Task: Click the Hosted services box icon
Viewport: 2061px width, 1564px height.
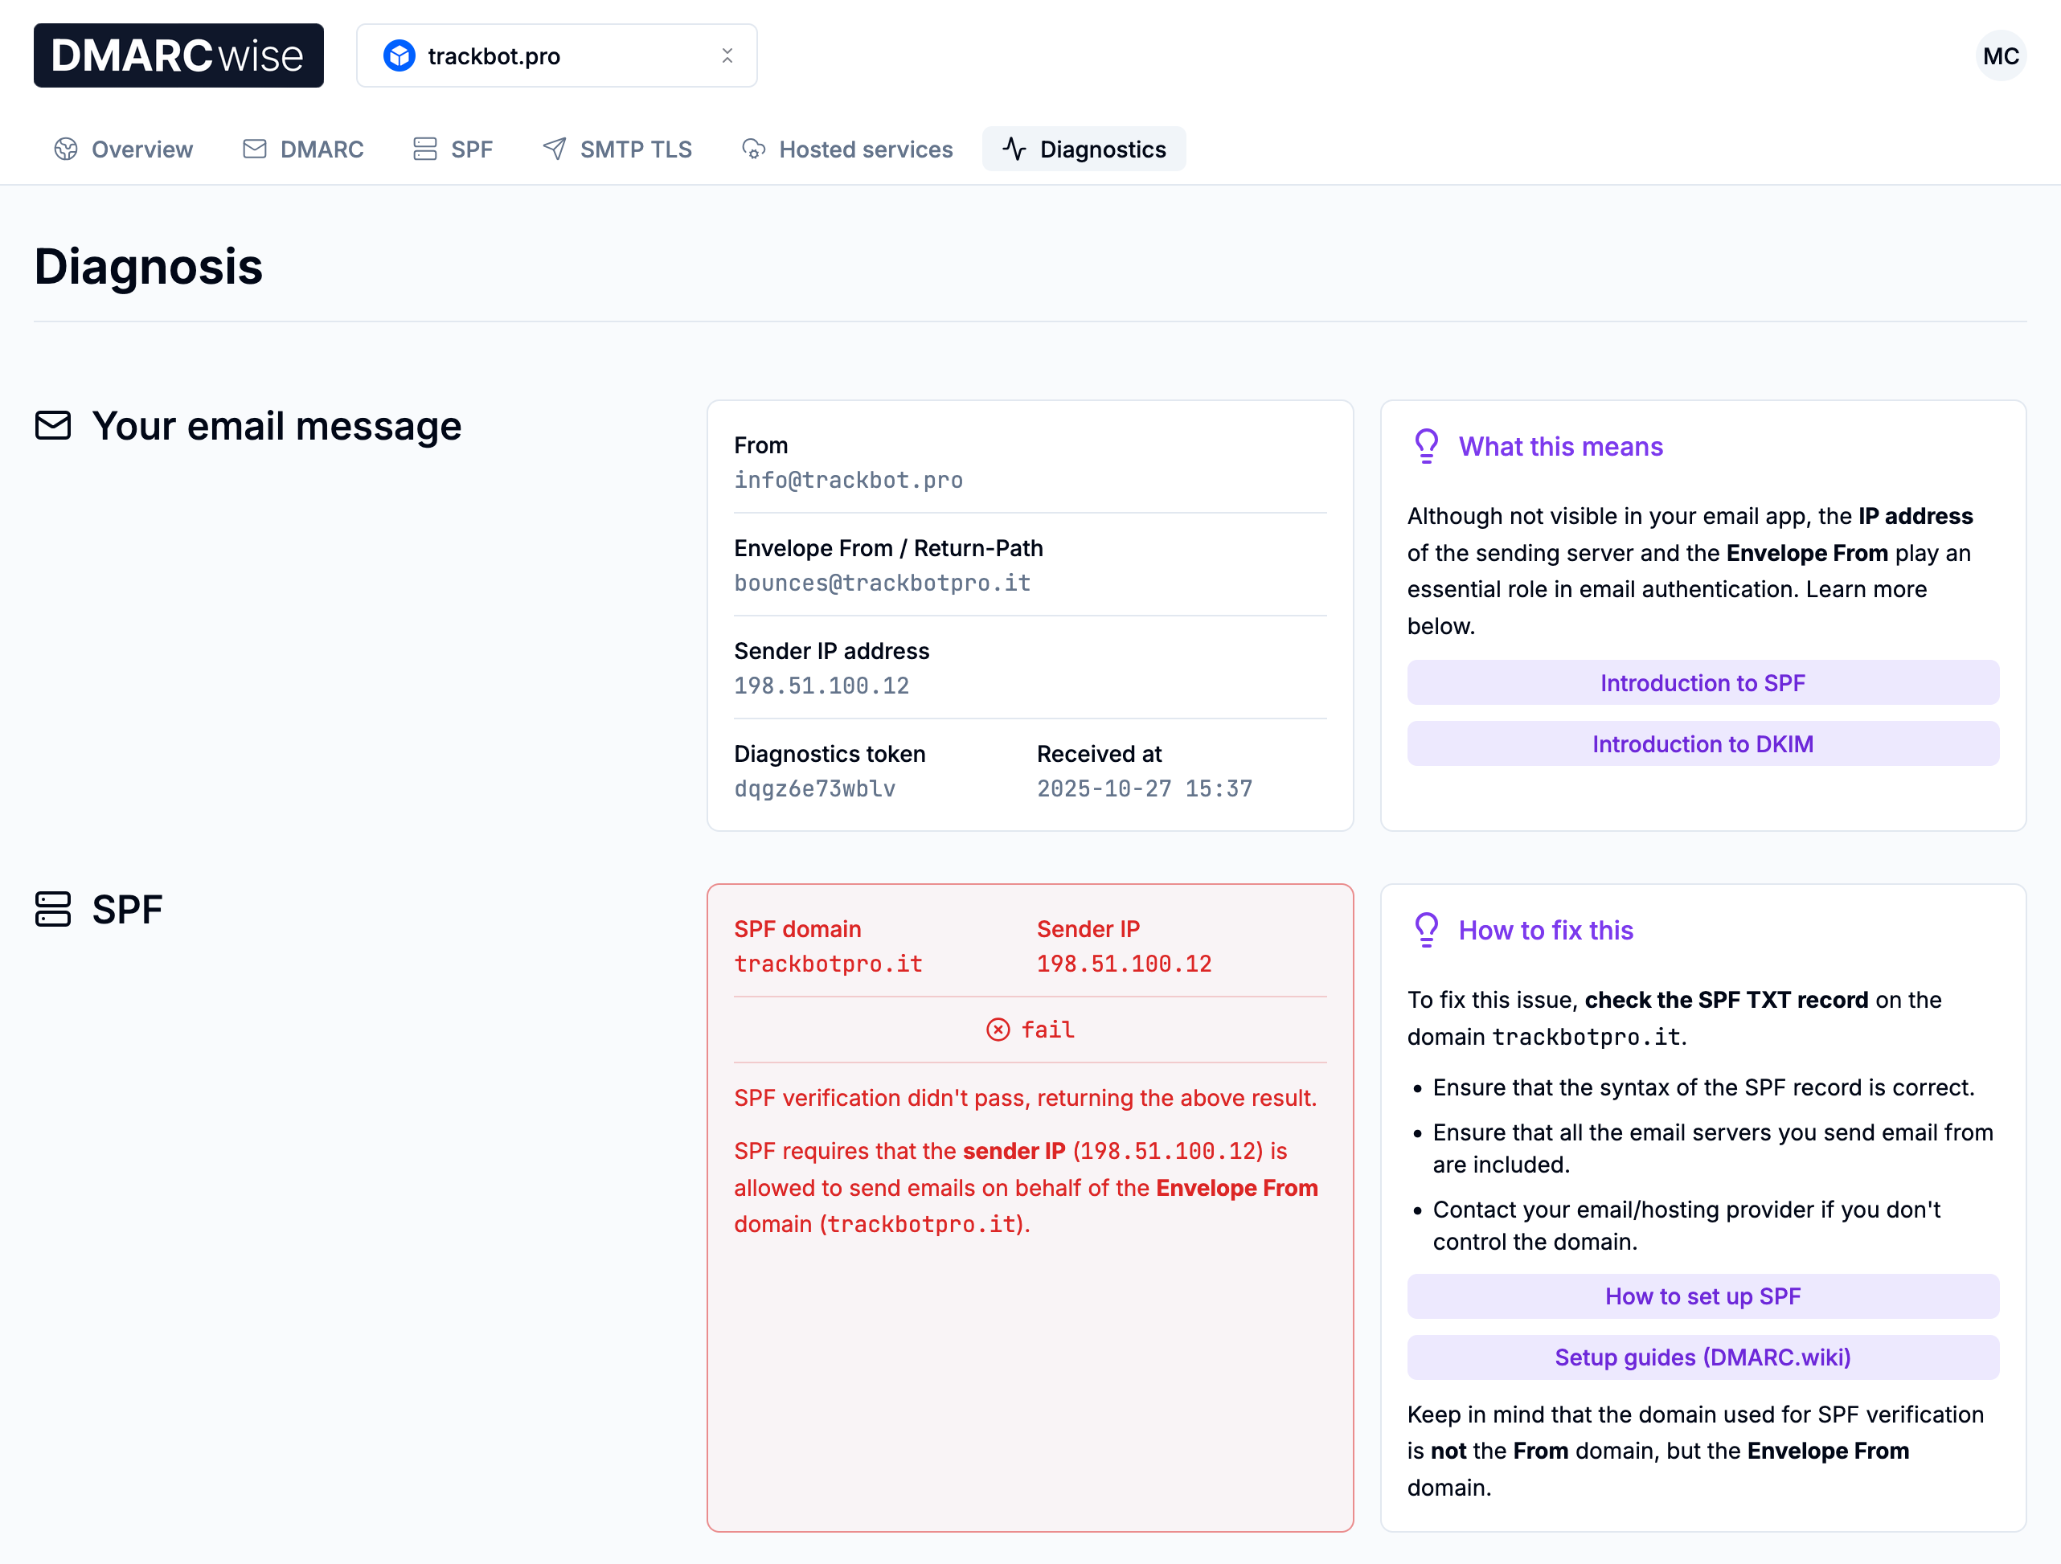Action: click(753, 149)
